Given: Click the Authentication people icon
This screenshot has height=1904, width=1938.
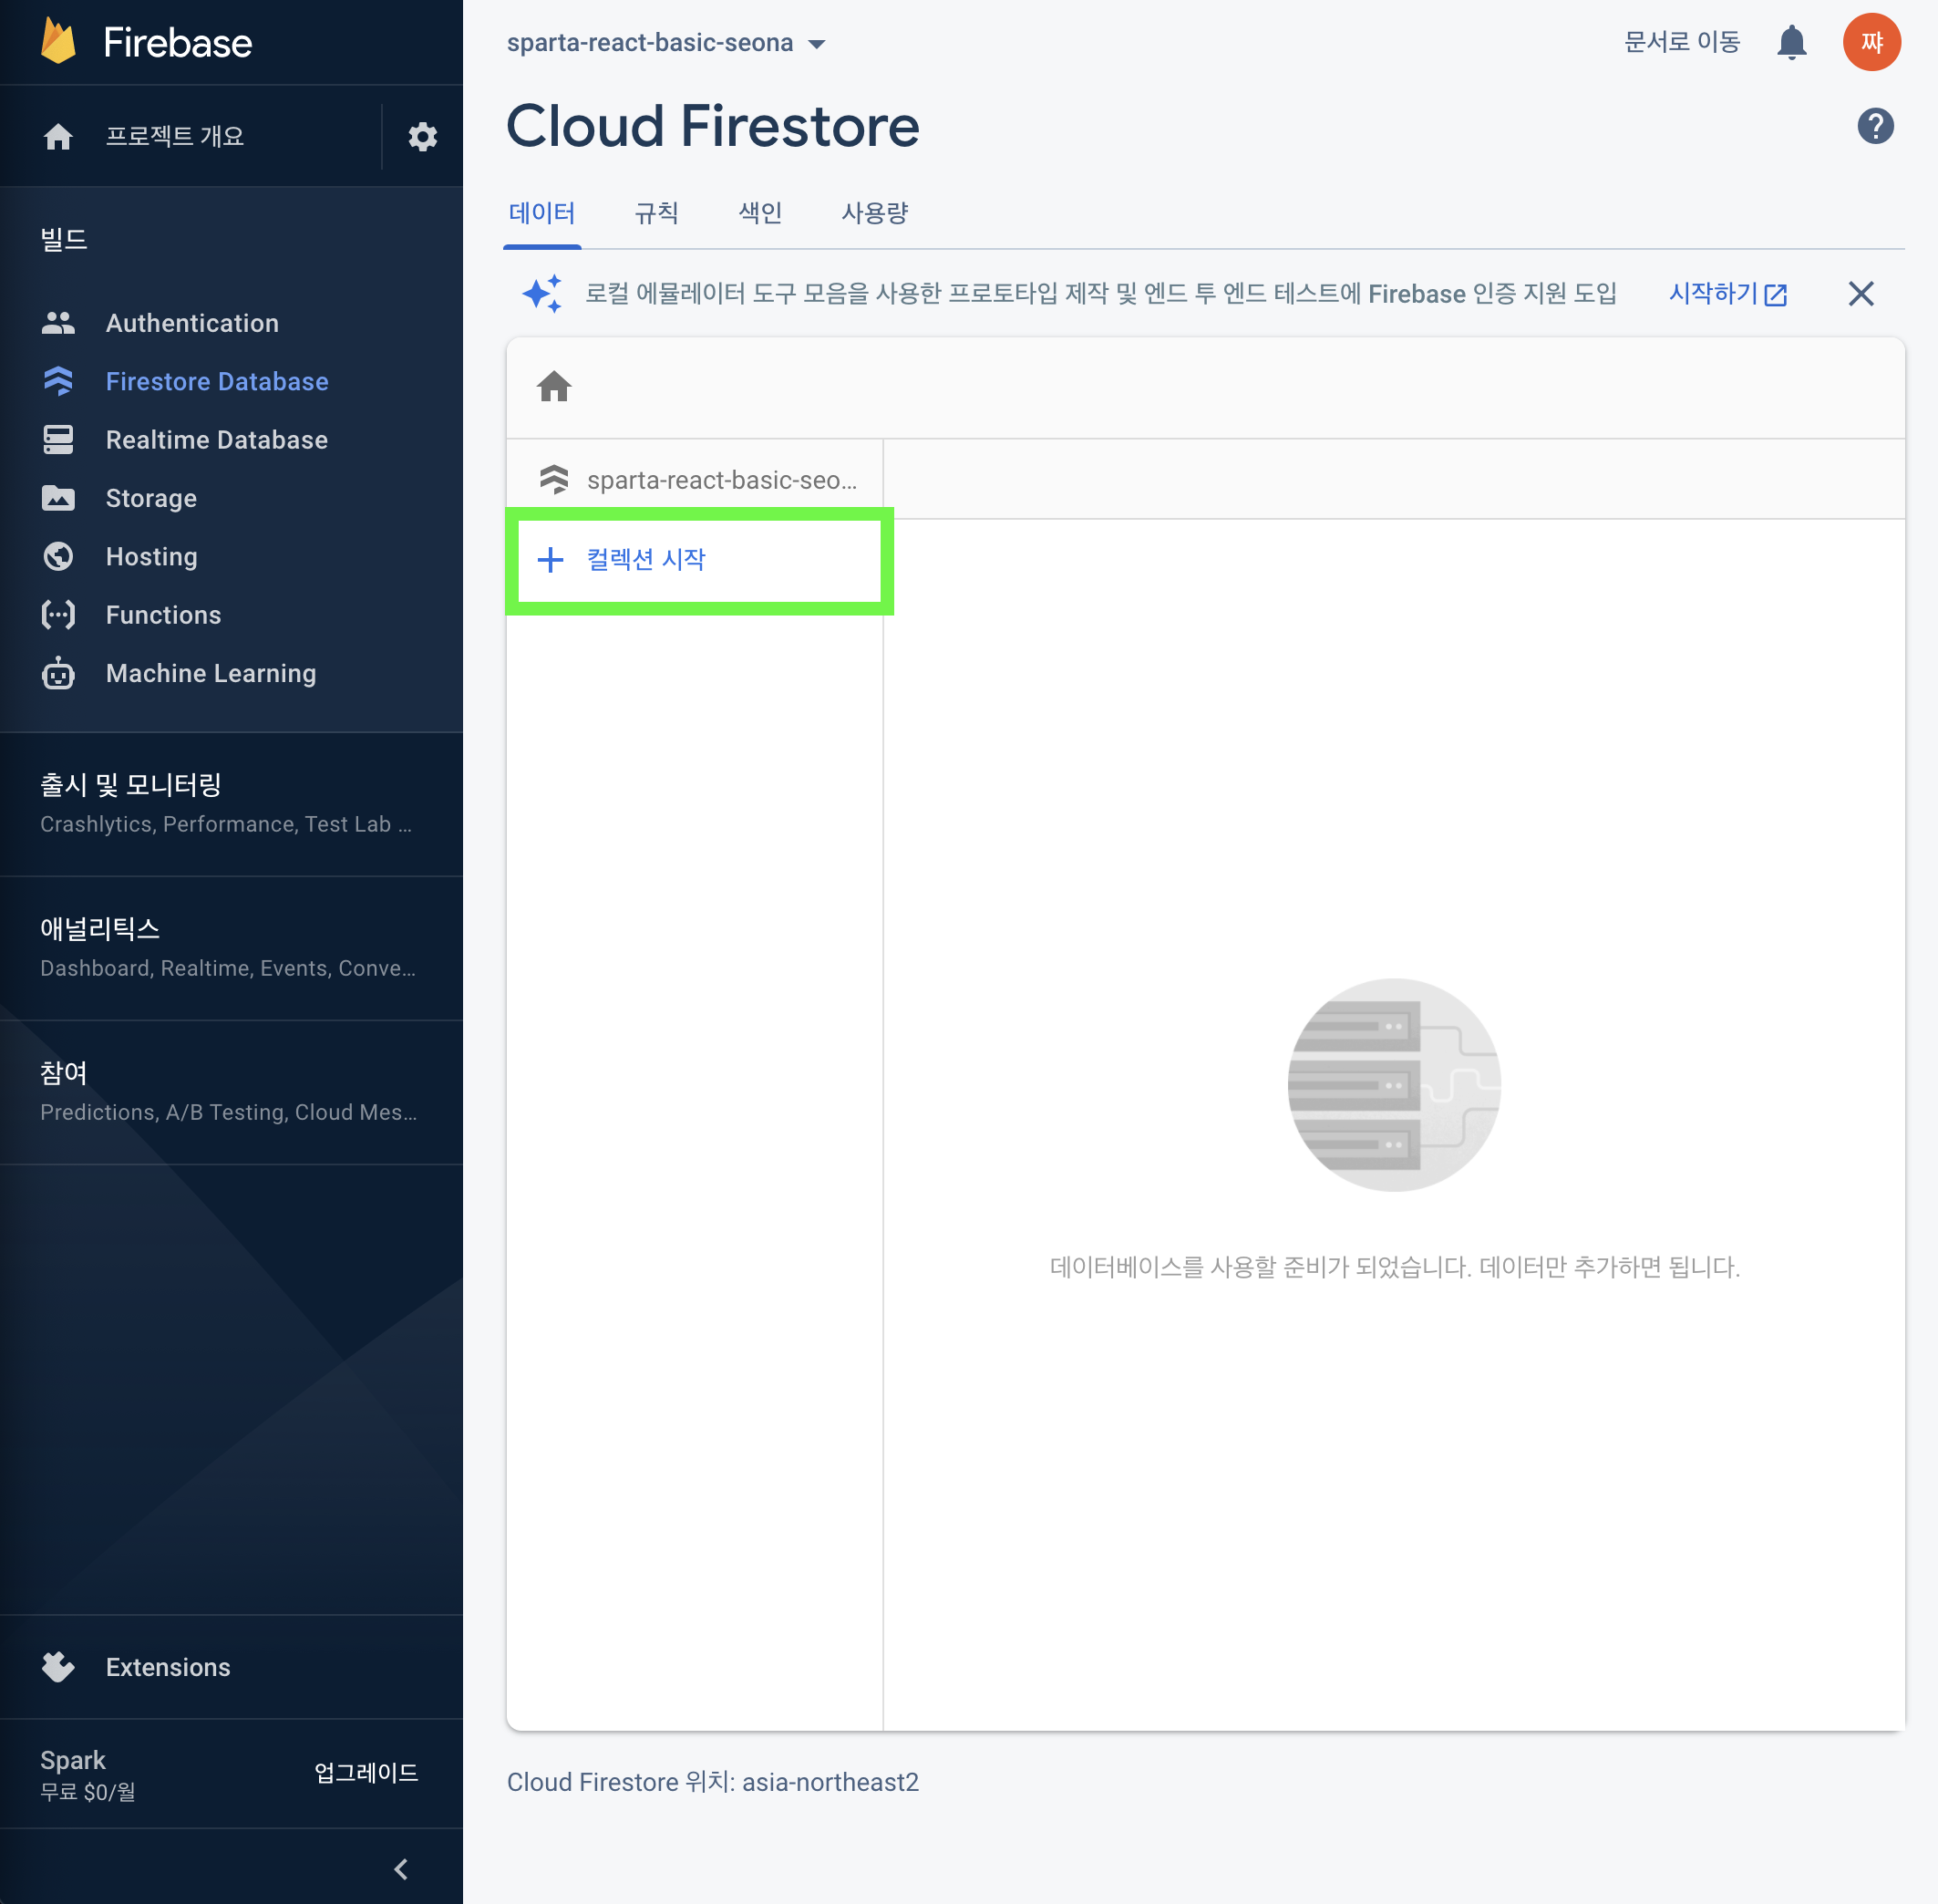Looking at the screenshot, I should tap(58, 323).
